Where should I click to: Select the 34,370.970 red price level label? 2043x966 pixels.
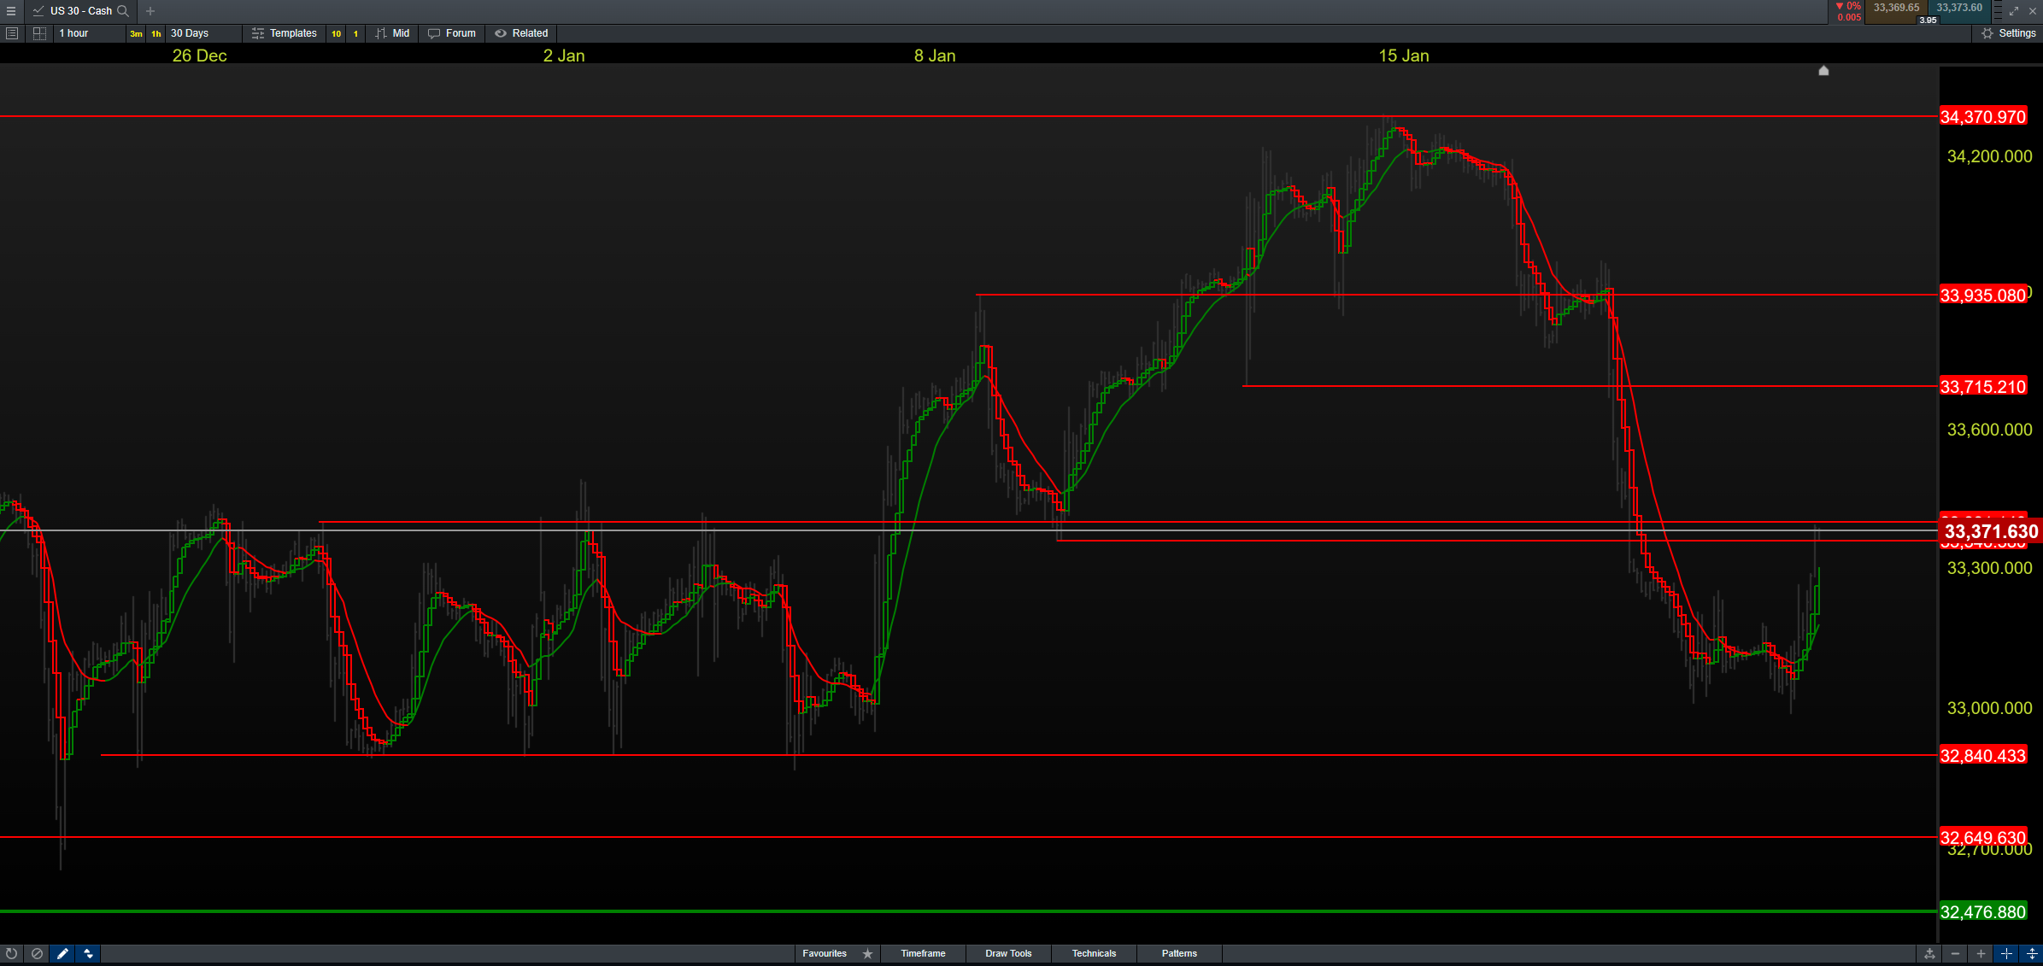pos(1982,117)
